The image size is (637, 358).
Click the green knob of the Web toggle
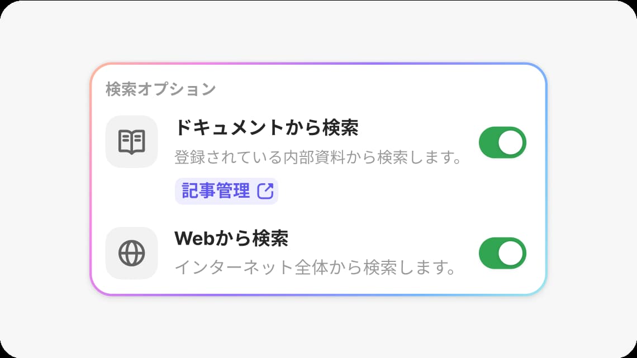point(510,253)
